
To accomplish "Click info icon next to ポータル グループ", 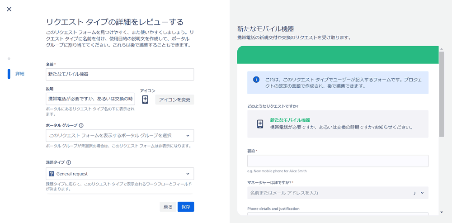I will pos(81,126).
